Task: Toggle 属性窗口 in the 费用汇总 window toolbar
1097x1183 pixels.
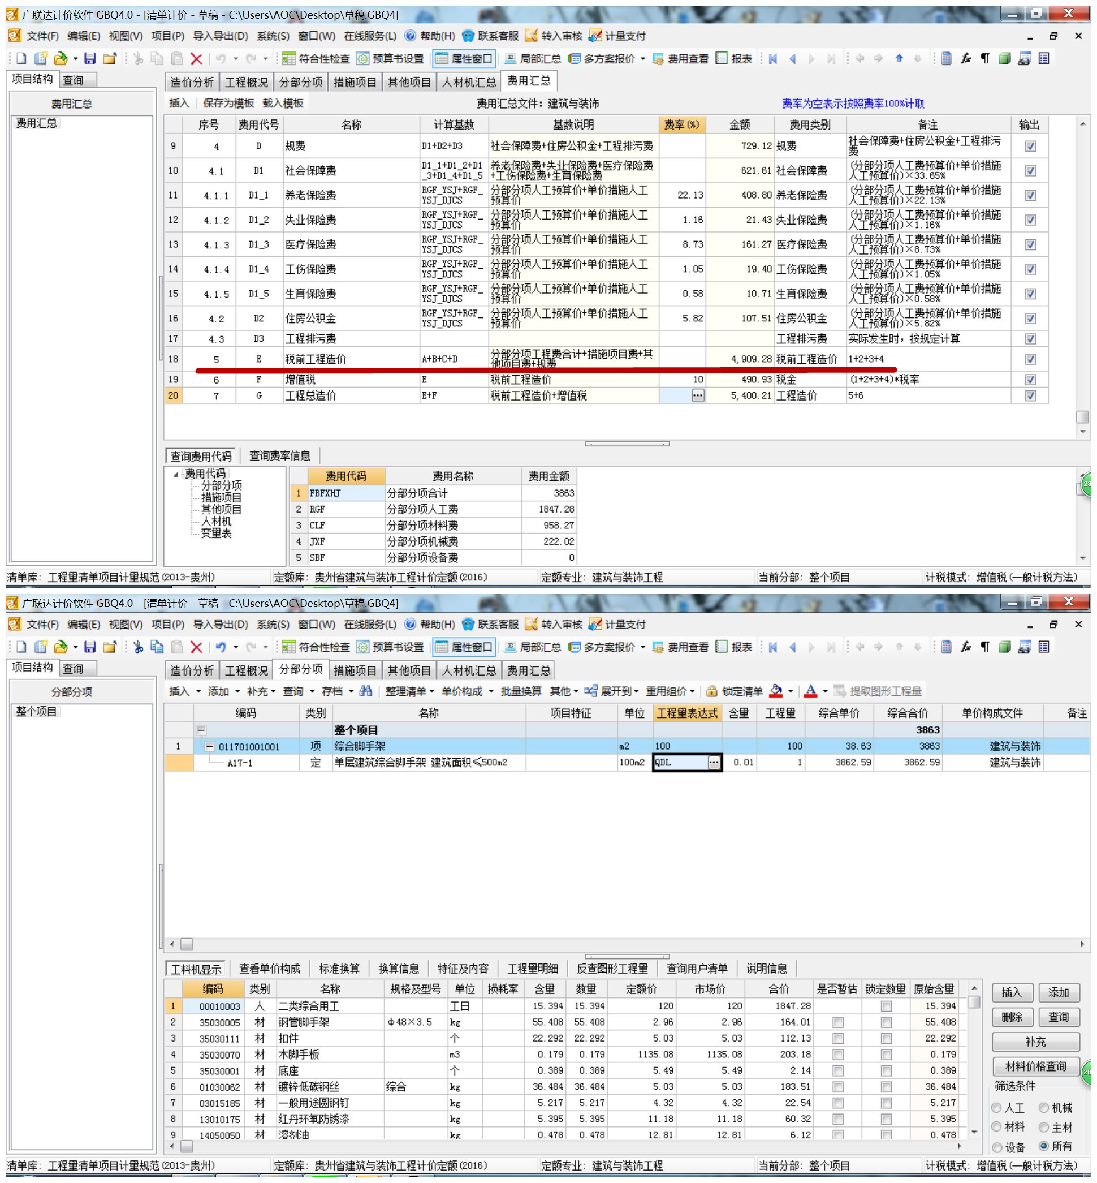Action: (x=464, y=58)
